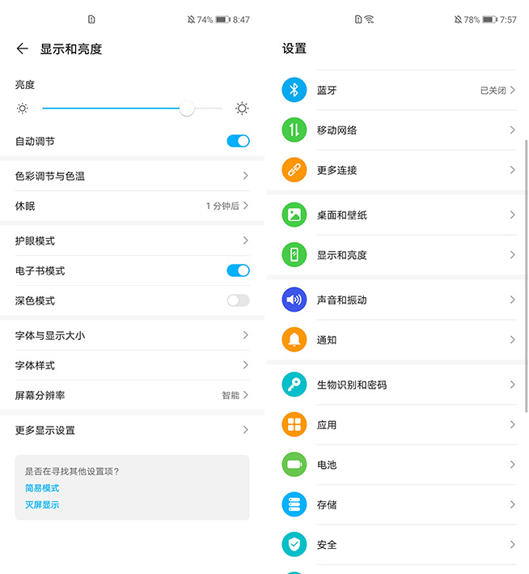529x574 pixels.
Task: Open the 存储 storage settings entry
Action: [x=396, y=504]
